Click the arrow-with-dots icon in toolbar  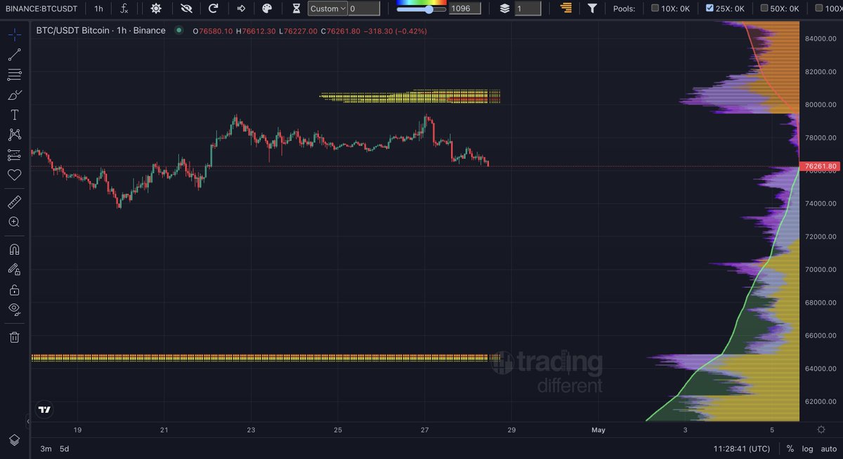tap(241, 8)
